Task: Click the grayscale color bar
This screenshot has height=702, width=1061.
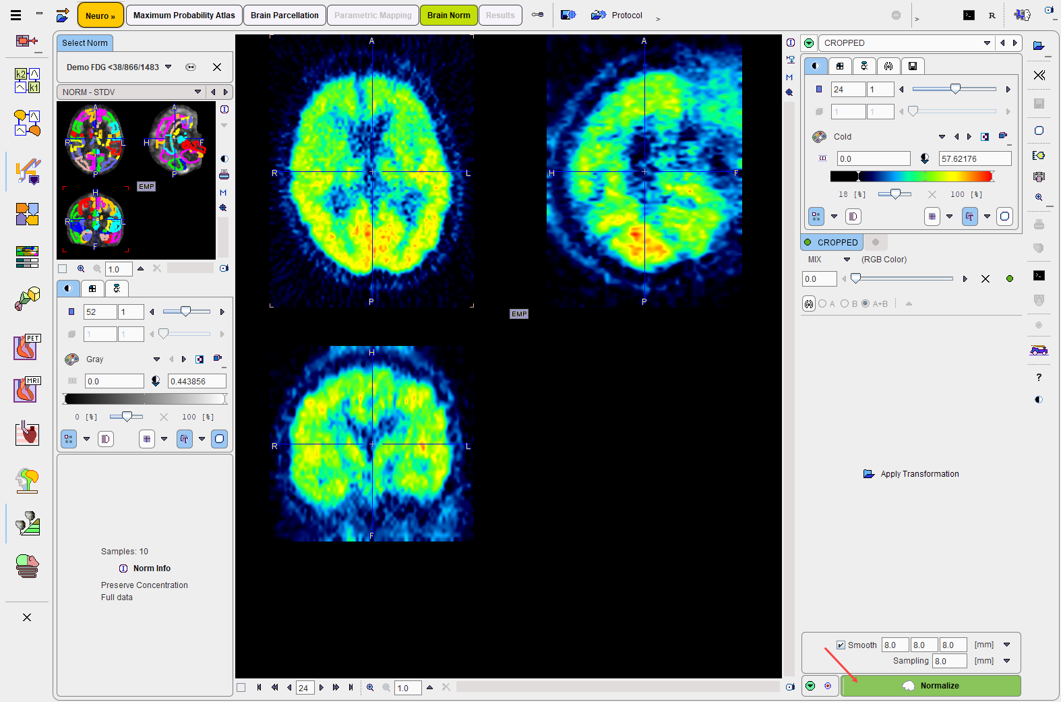Action: (x=145, y=399)
